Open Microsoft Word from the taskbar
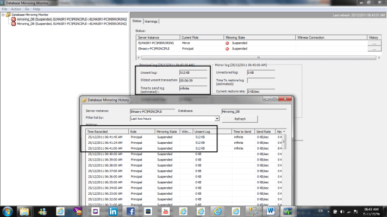Image resolution: width=387 pixels, height=217 pixels. point(272,210)
